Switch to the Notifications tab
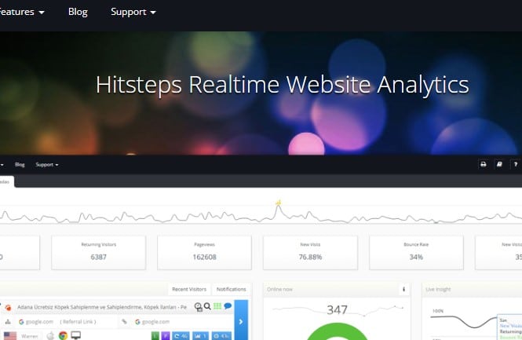This screenshot has width=522, height=340. click(x=231, y=289)
